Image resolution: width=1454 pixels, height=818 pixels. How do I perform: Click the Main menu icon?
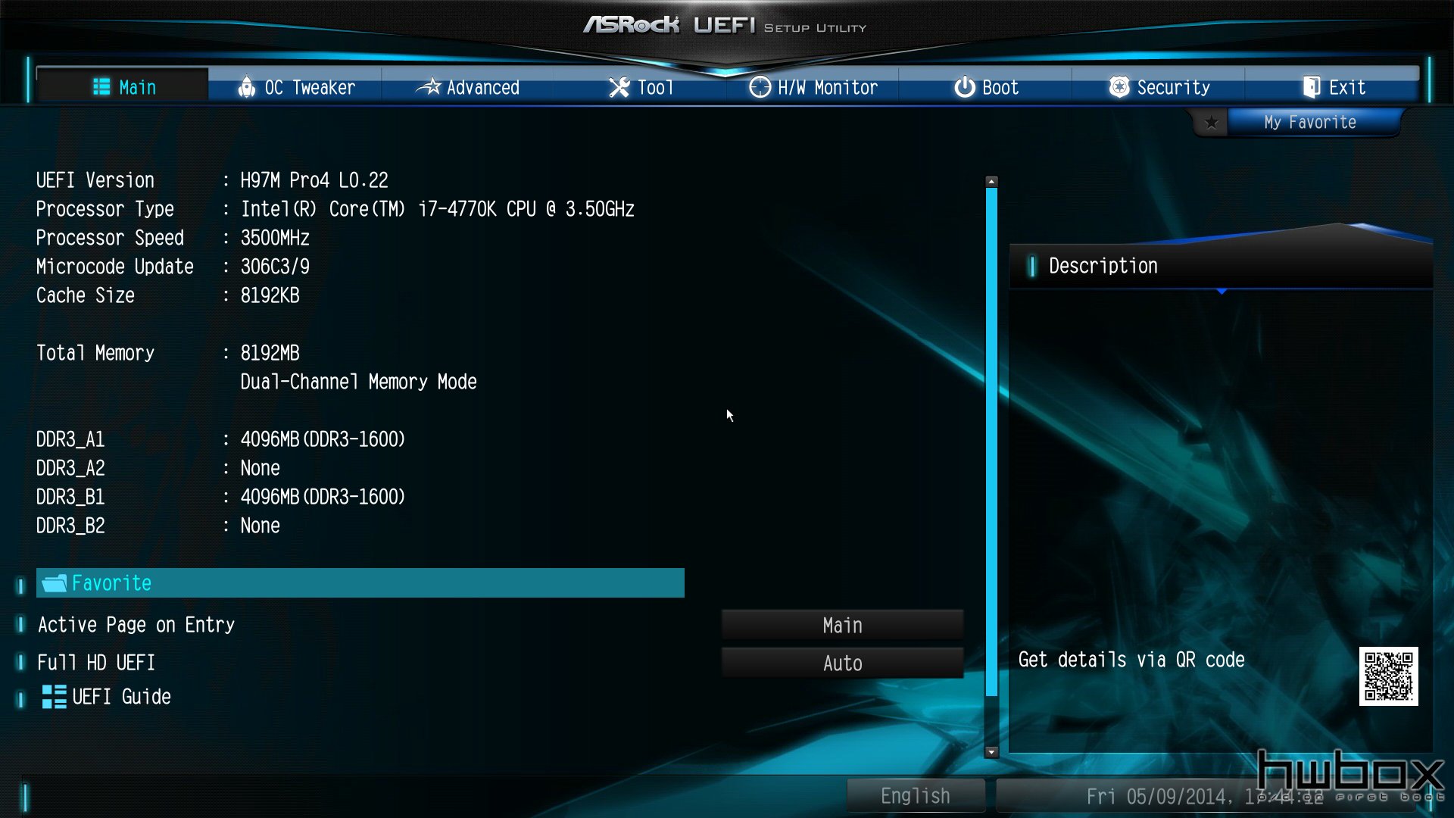[101, 88]
